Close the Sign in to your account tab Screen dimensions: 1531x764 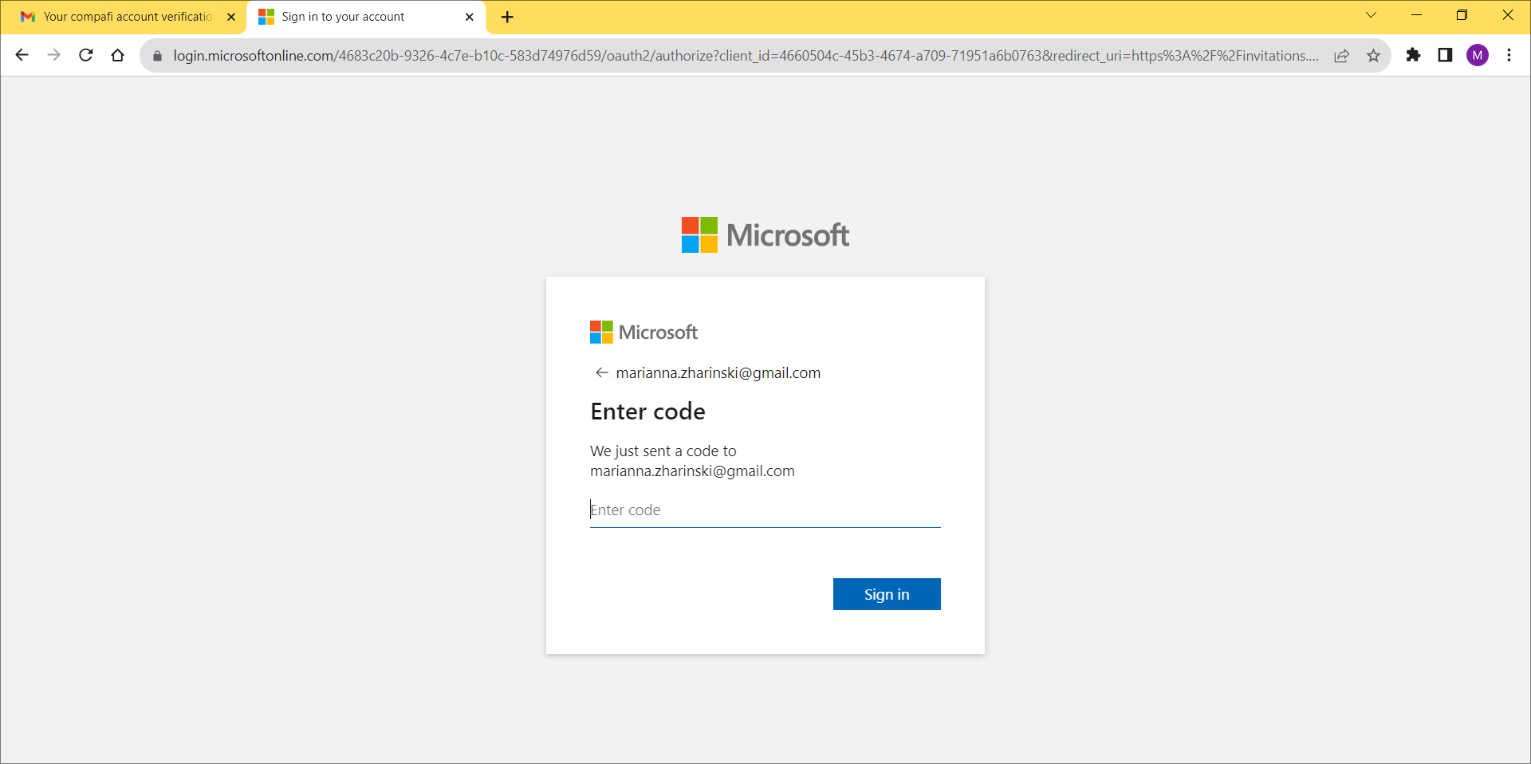point(470,17)
